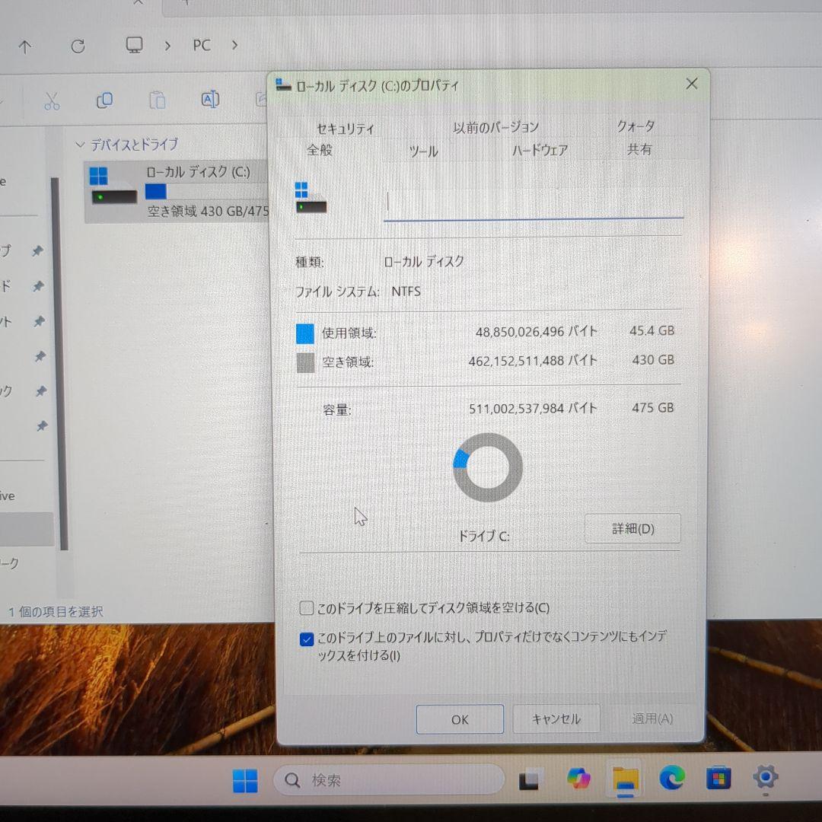Disable the file indexing checkbox
The image size is (822, 822).
click(307, 639)
